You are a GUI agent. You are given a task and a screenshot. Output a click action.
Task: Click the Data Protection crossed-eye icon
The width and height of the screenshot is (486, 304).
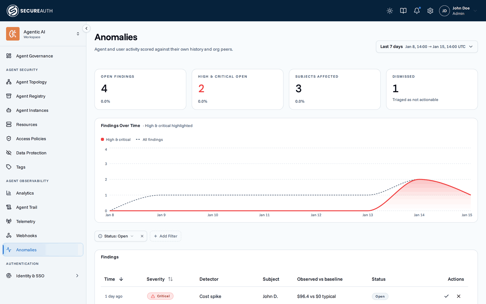click(x=9, y=153)
